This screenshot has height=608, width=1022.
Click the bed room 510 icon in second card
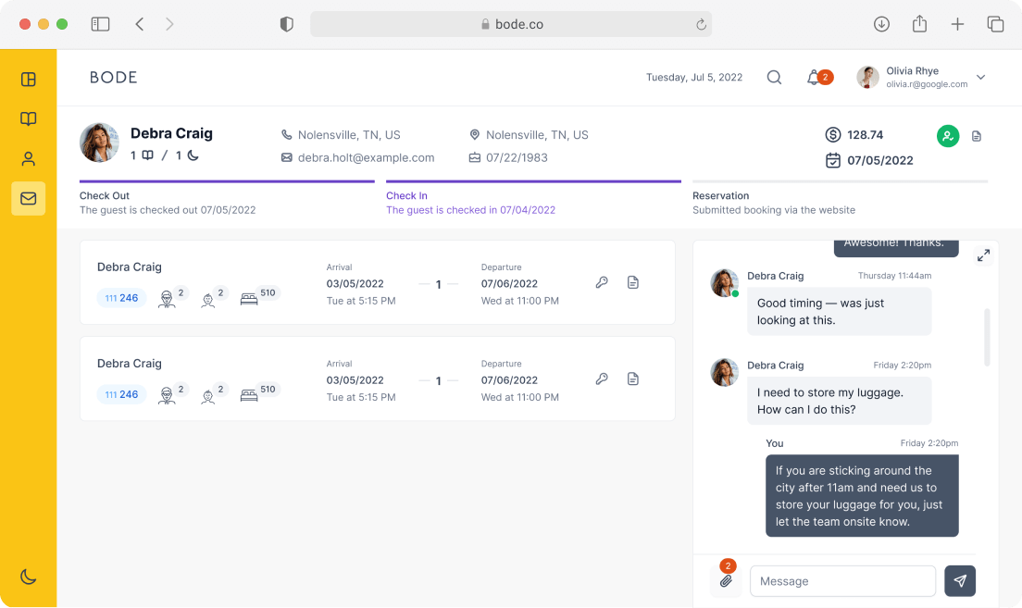point(249,395)
